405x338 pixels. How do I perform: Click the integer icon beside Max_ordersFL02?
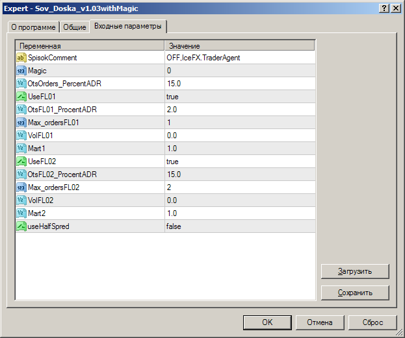[x=21, y=187]
